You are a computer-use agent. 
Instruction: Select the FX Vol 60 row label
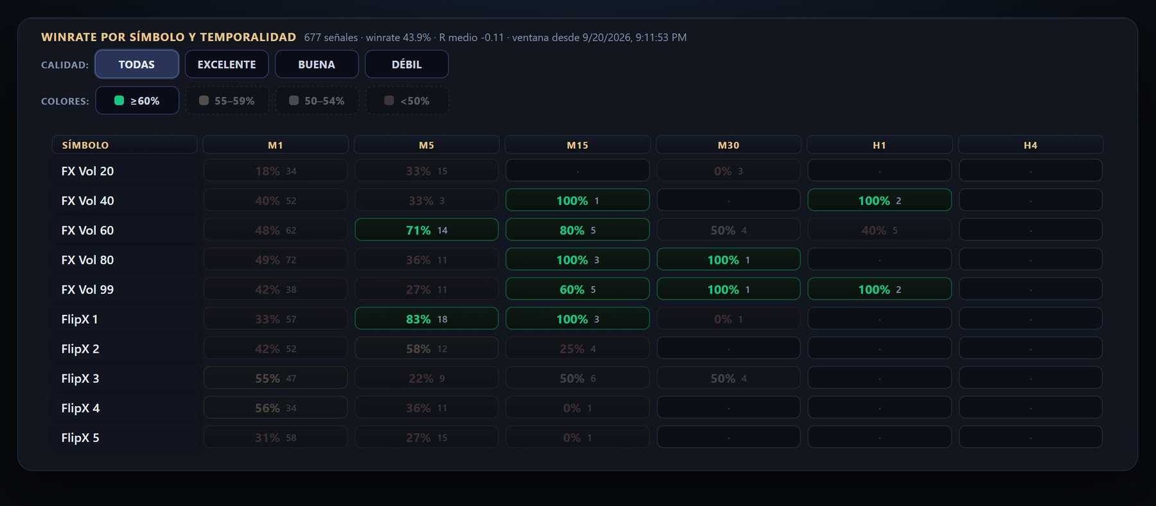(x=125, y=230)
